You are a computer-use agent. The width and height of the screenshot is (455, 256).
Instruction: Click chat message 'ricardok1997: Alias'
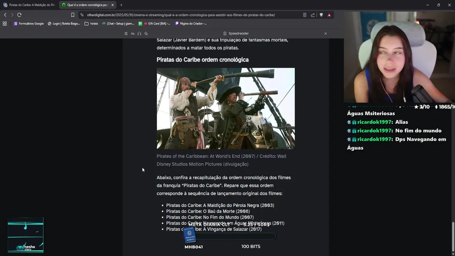pyautogui.click(x=378, y=122)
